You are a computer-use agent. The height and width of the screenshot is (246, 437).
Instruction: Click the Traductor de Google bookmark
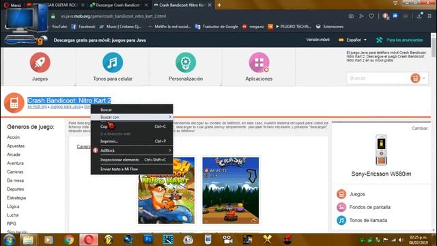tap(216, 27)
